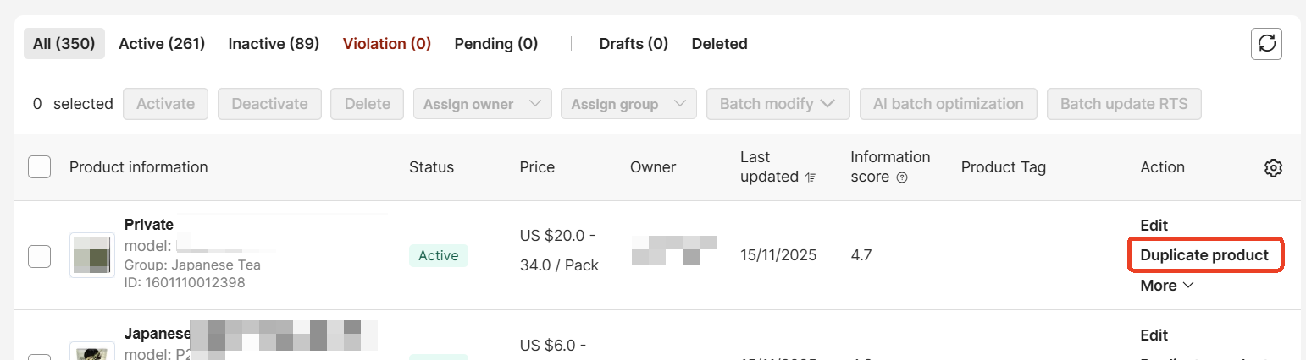The image size is (1306, 360).
Task: Click the AI batch optimization button
Action: click(949, 104)
